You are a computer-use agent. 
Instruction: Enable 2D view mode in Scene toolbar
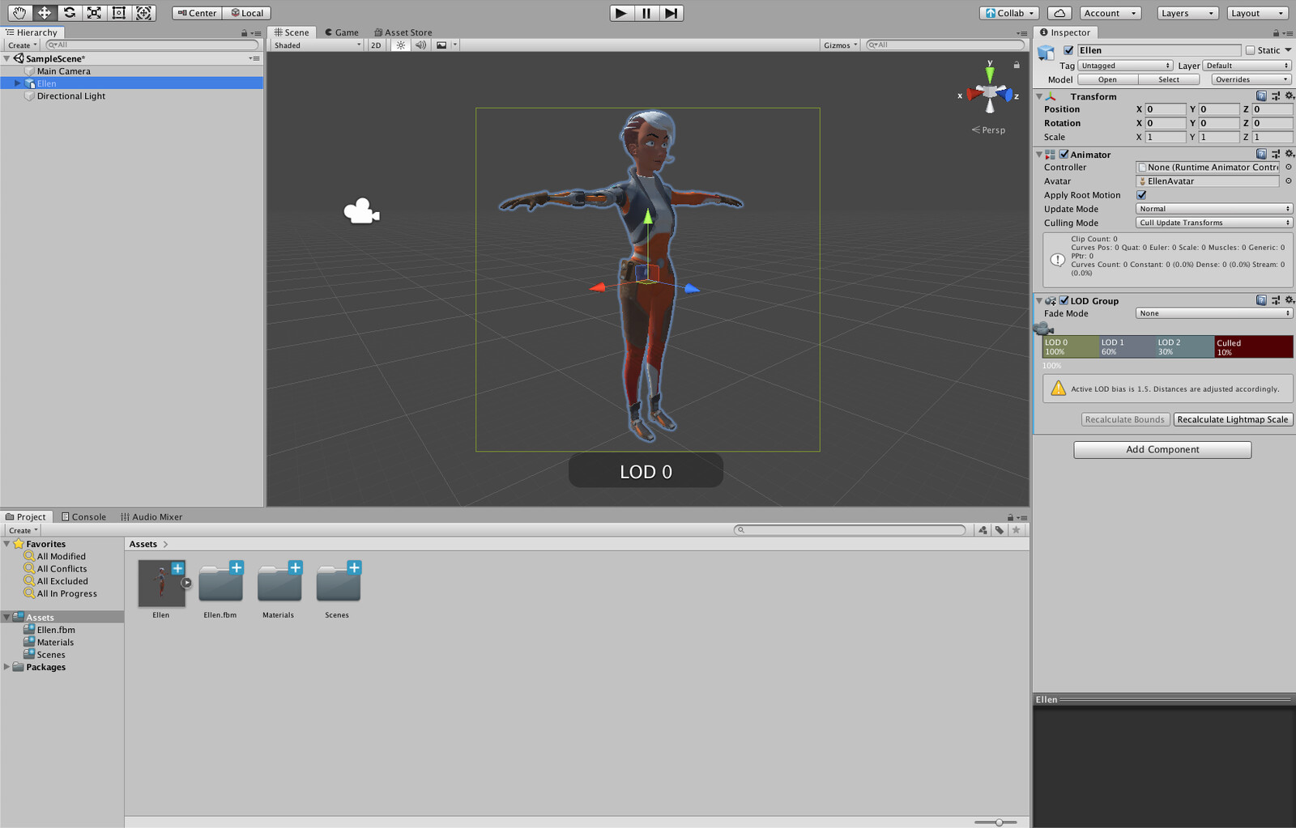pos(375,45)
